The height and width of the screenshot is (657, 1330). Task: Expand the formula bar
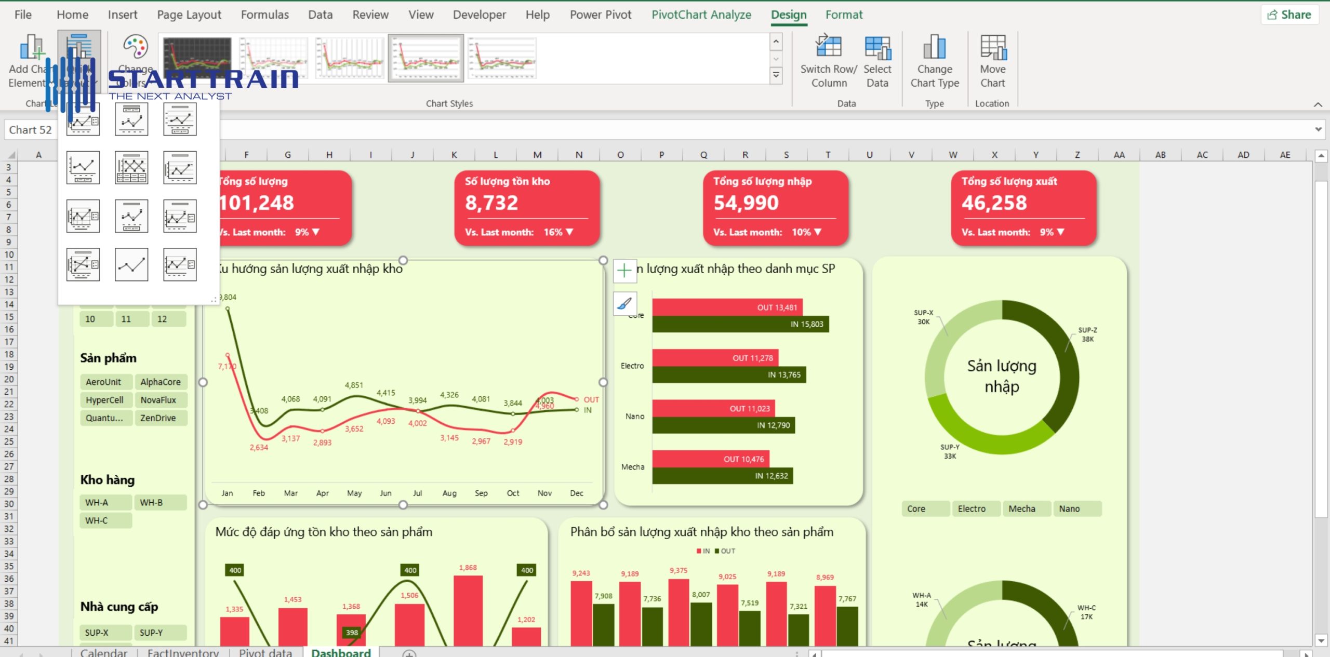click(1318, 129)
